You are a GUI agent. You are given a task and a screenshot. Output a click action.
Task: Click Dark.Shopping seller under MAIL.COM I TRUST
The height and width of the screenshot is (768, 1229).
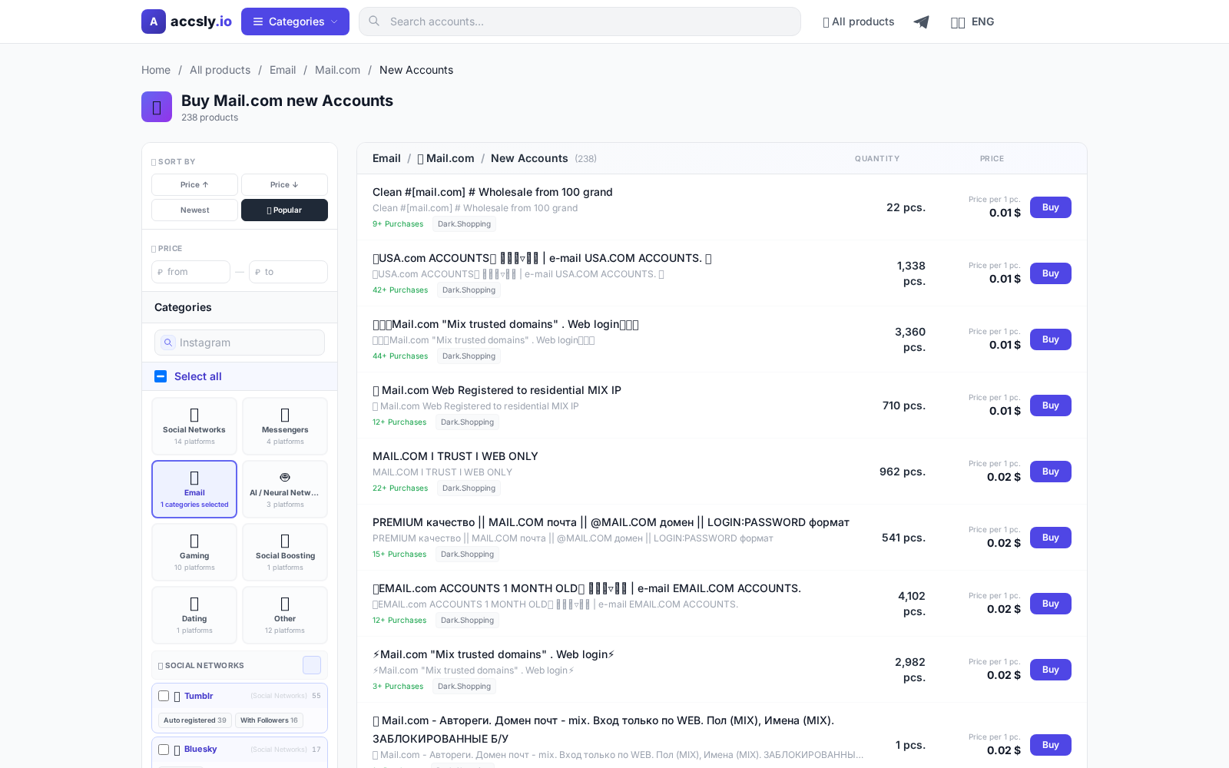pos(469,488)
